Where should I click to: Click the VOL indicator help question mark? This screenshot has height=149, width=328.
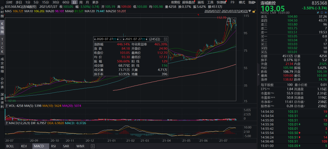click(x=7, y=106)
